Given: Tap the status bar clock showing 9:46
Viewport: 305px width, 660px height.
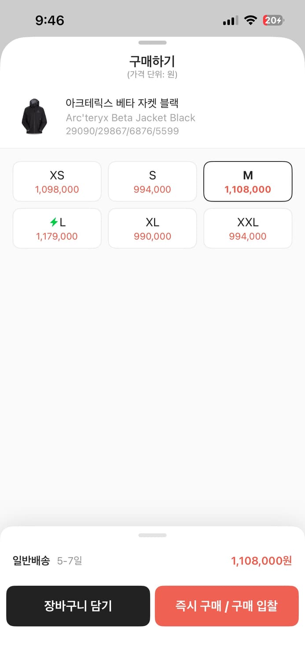Looking at the screenshot, I should click(50, 20).
